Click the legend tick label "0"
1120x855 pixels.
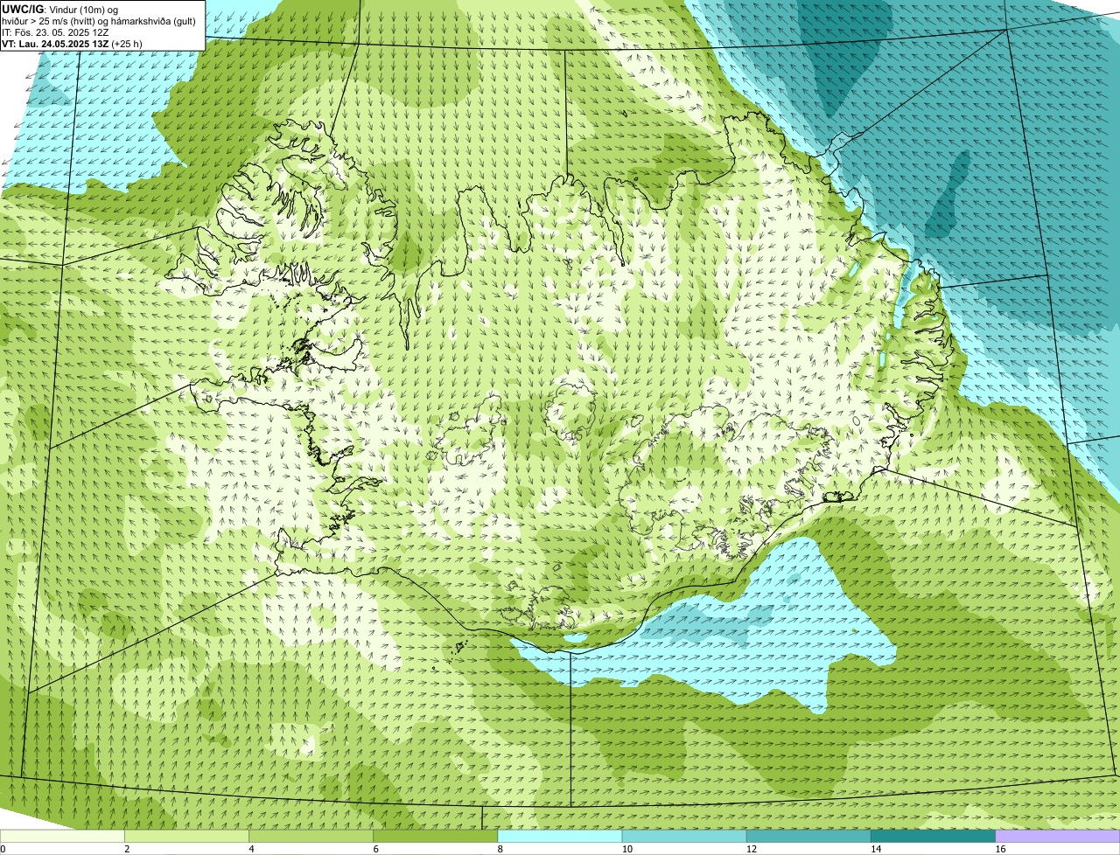click(x=3, y=849)
